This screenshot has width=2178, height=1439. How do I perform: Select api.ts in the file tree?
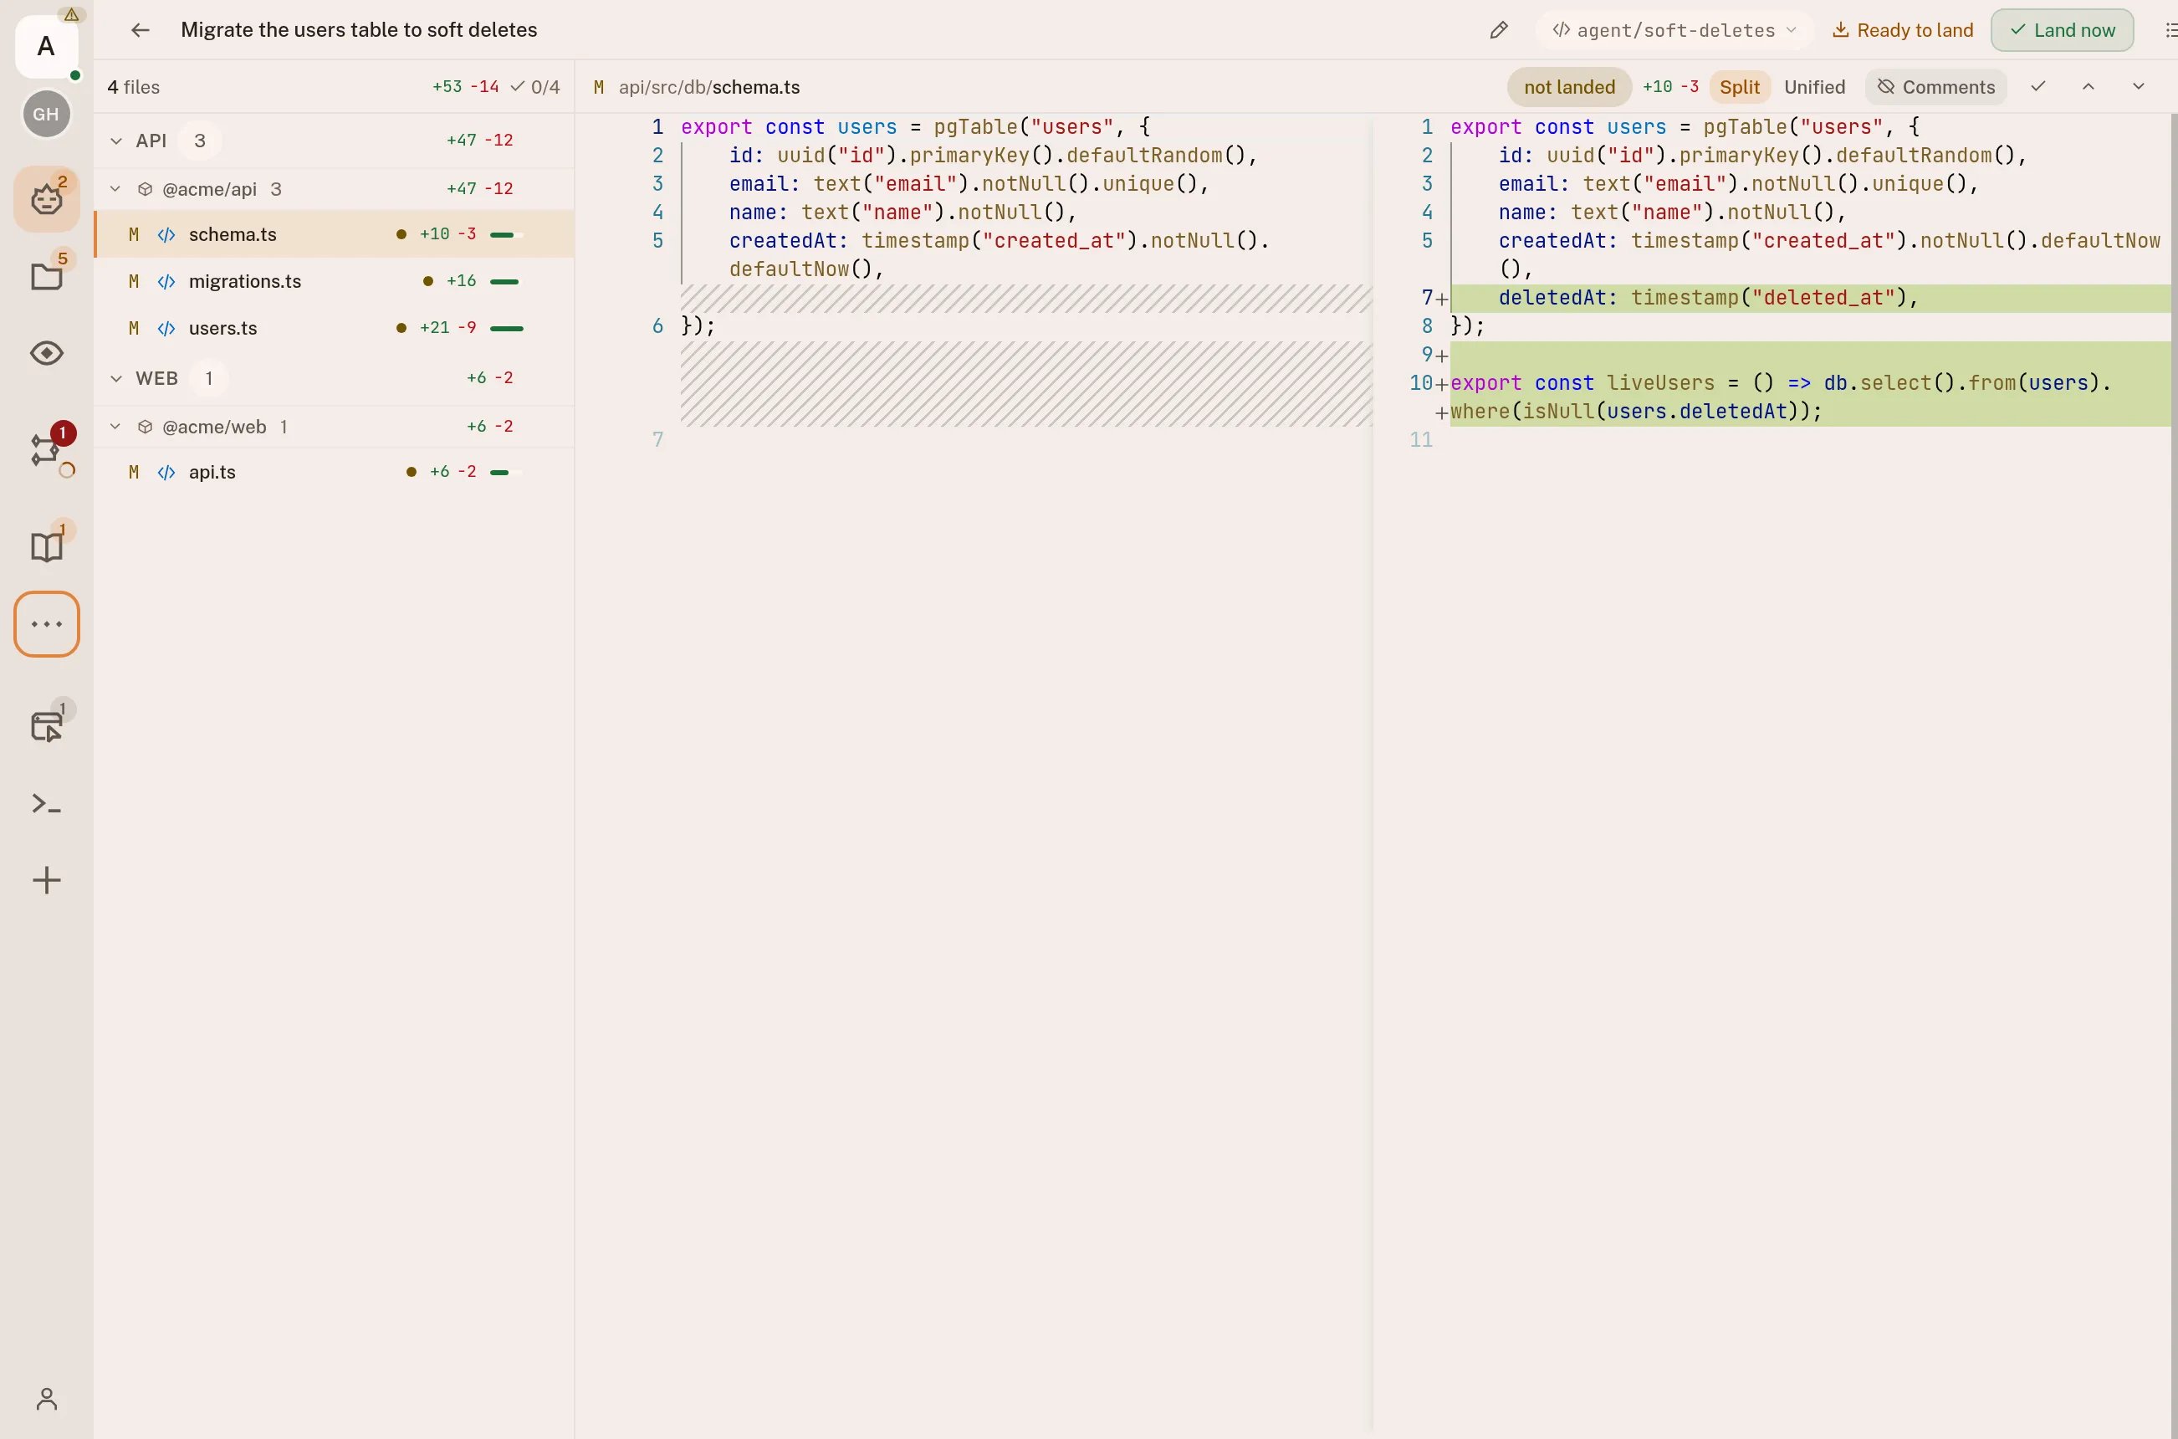pos(335,473)
